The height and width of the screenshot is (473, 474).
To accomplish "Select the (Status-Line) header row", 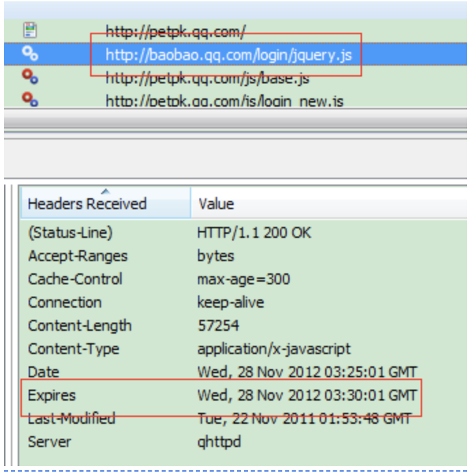I will coord(70,232).
